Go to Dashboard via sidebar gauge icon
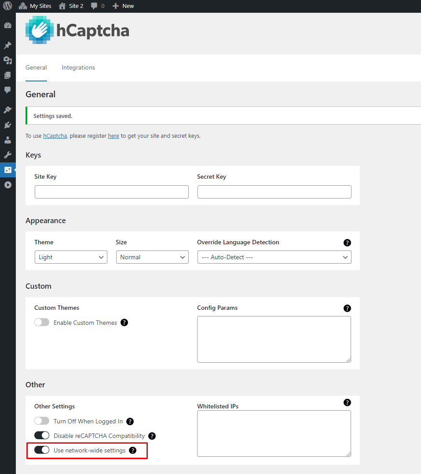Image resolution: width=421 pixels, height=474 pixels. pyautogui.click(x=8, y=26)
